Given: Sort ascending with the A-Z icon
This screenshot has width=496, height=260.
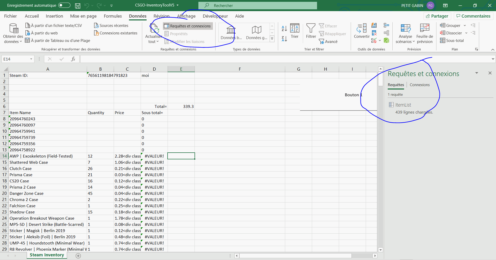Looking at the screenshot, I should [x=284, y=28].
